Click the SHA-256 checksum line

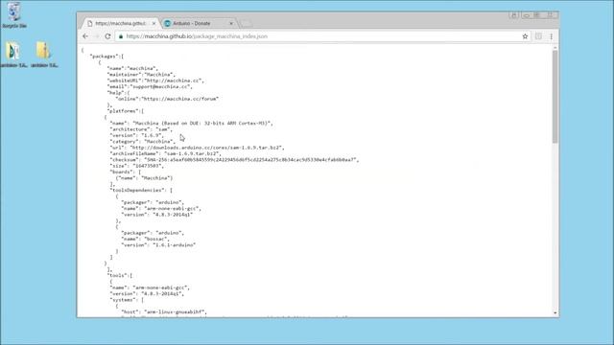tap(234, 160)
